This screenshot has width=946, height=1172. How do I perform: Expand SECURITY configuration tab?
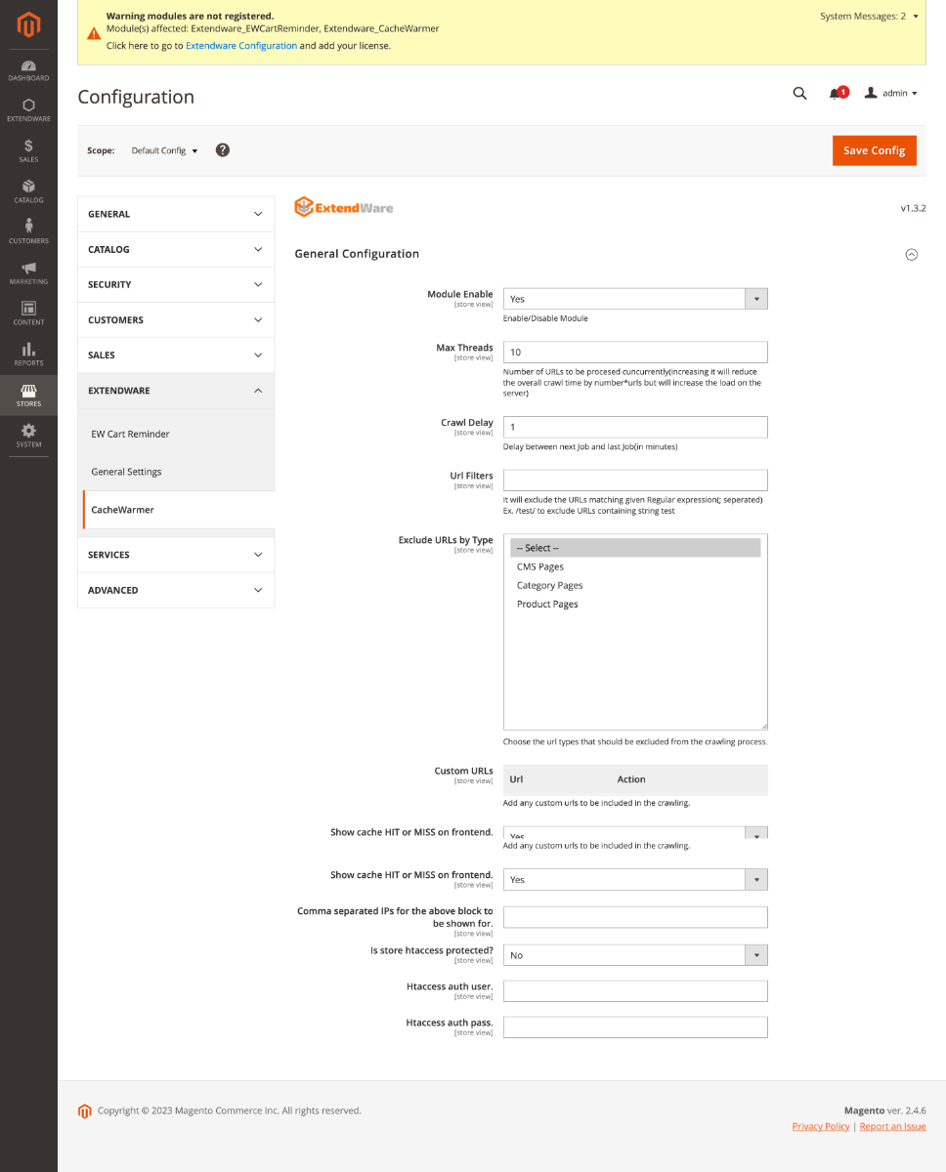click(x=176, y=284)
